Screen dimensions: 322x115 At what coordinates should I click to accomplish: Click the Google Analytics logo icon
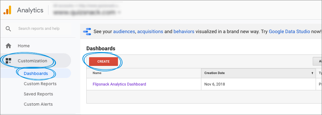coord(7,10)
